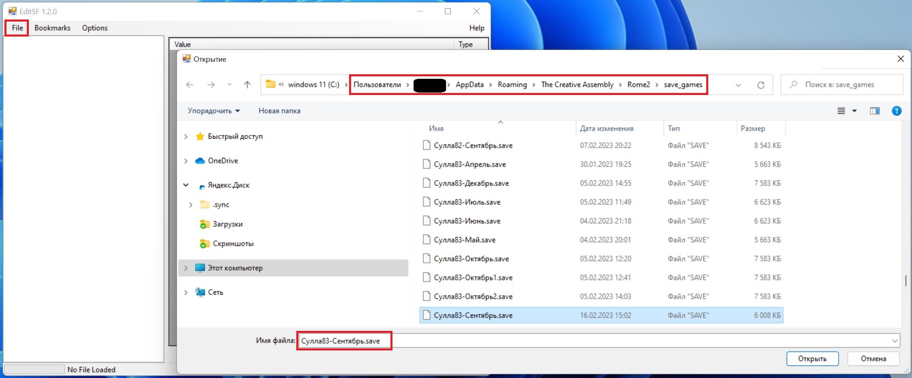Expand the address bar history dropdown
Image resolution: width=912 pixels, height=378 pixels.
[738, 85]
